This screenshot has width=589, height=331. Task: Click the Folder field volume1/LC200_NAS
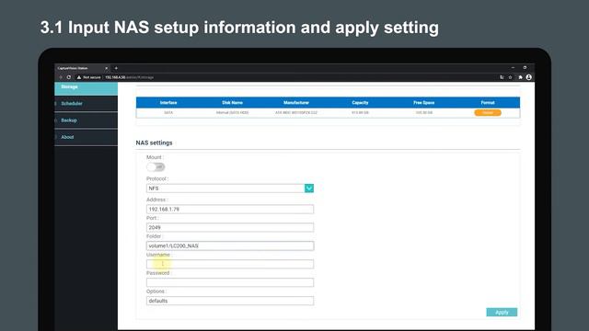click(230, 245)
